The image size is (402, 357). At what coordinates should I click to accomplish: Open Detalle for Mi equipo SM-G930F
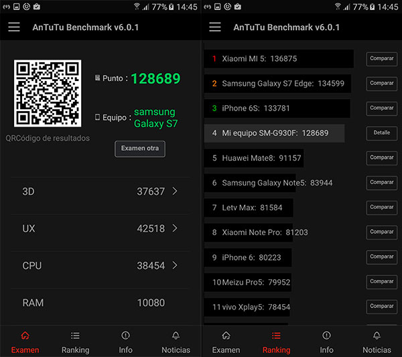(381, 133)
